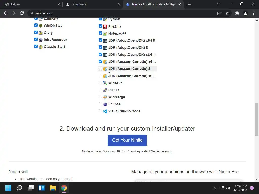Uncheck the Glary checkbox

[x=36, y=32]
